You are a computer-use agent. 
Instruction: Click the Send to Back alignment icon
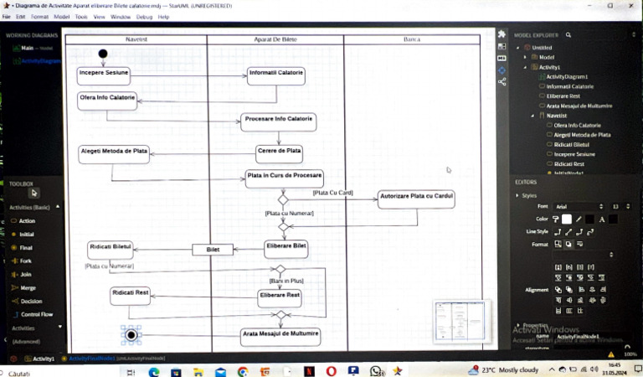tap(569, 289)
